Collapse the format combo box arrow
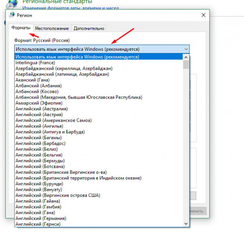This screenshot has width=244, height=233. click(x=186, y=49)
